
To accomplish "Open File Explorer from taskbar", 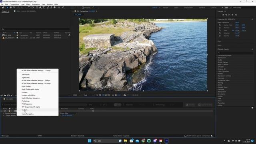I will click(125, 141).
